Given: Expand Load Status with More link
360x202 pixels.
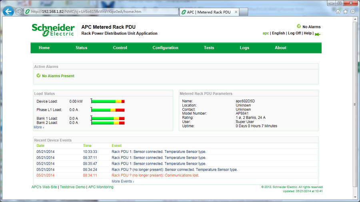Looking at the screenshot, I should 38,127.
